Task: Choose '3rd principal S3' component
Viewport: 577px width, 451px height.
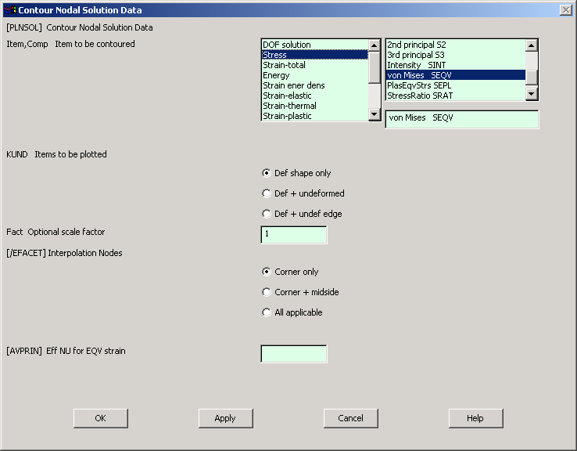Action: [x=456, y=55]
